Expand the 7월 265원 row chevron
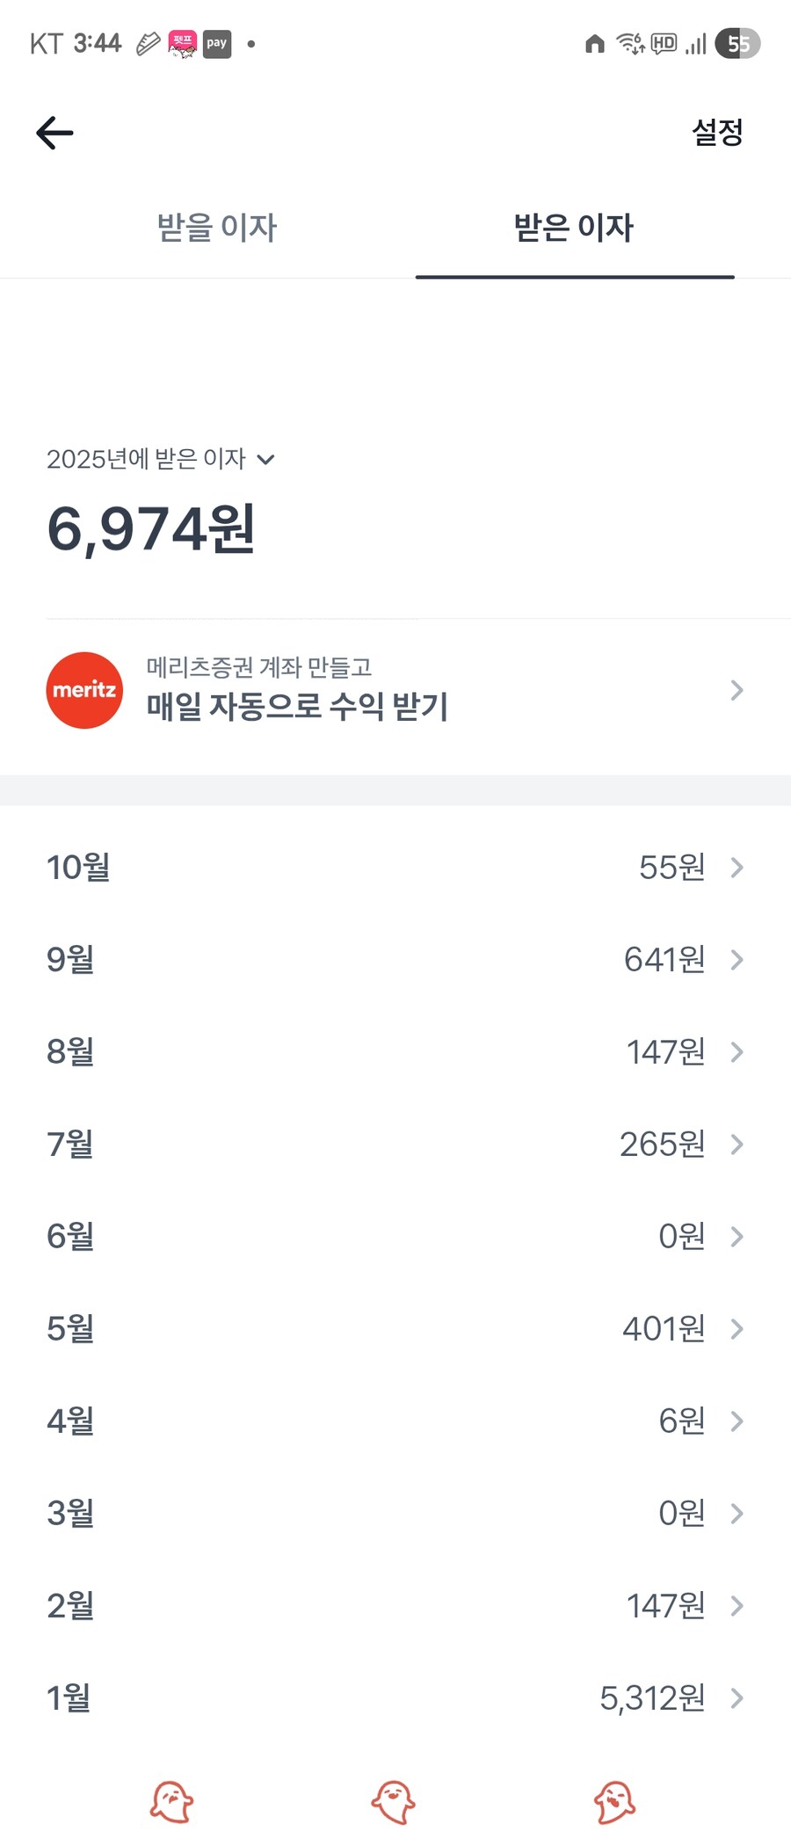This screenshot has width=791, height=1846. [737, 1145]
